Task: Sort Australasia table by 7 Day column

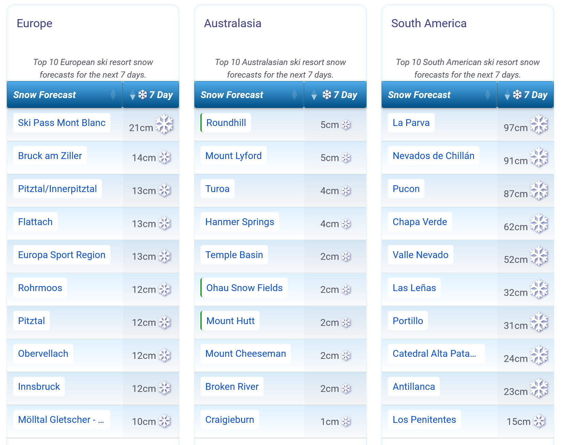Action: tap(335, 95)
